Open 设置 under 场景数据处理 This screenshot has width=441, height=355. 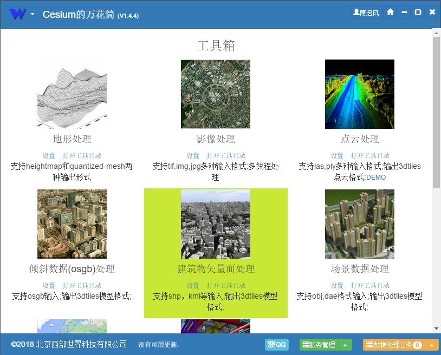[x=337, y=286]
